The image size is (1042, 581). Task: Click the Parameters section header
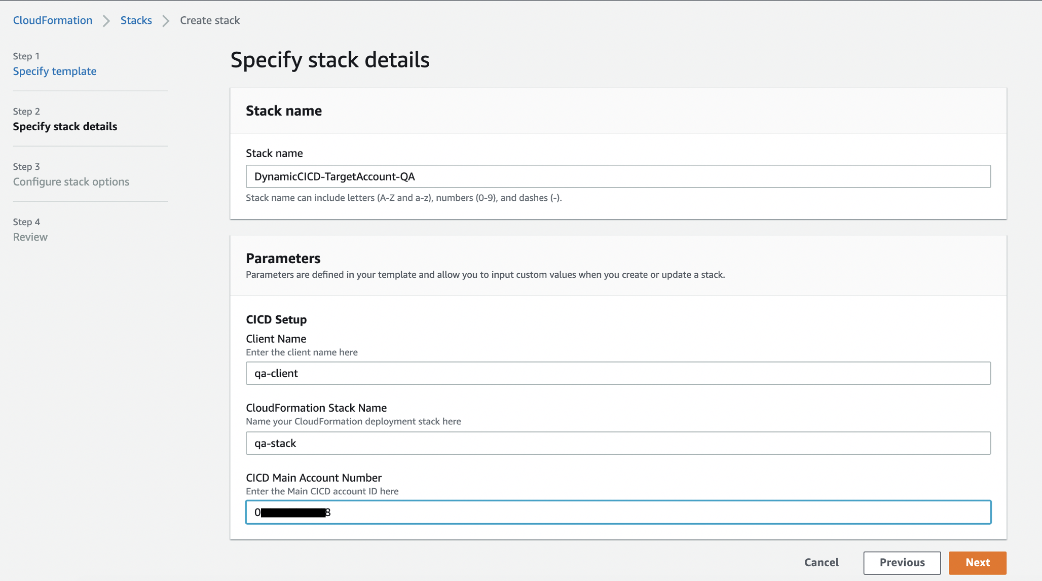283,258
